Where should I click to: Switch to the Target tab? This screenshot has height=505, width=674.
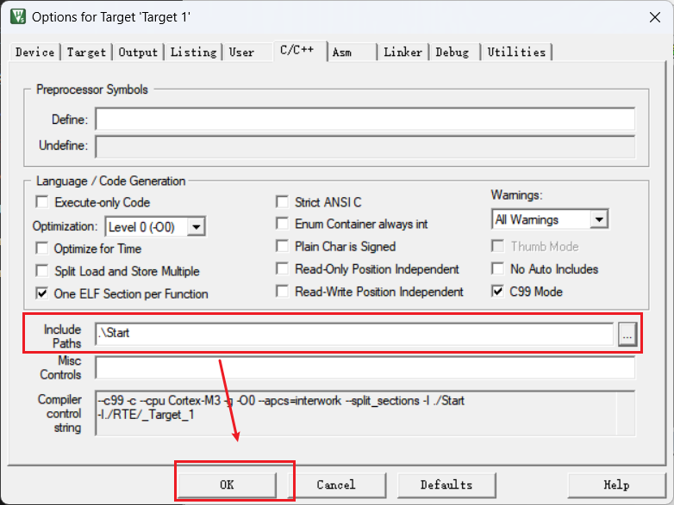[x=86, y=52]
